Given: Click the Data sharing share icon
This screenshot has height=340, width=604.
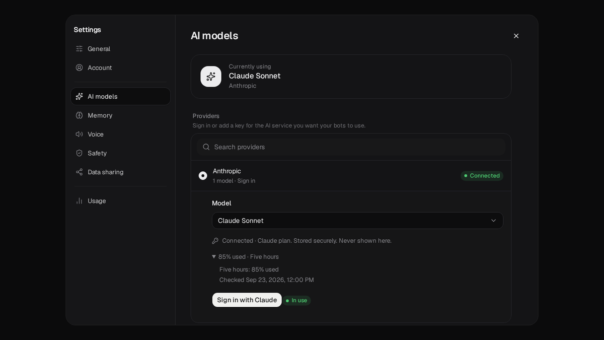Looking at the screenshot, I should 79,172.
